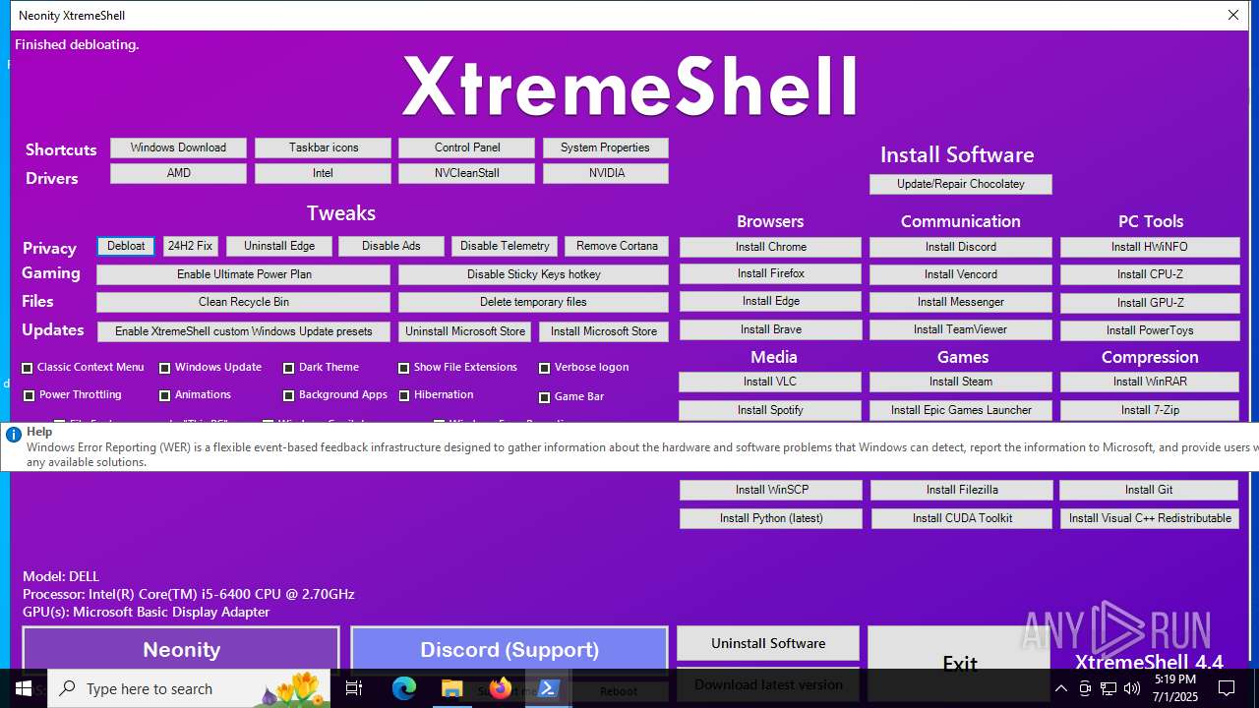
Task: Click Disable Telemetry
Action: coord(505,246)
